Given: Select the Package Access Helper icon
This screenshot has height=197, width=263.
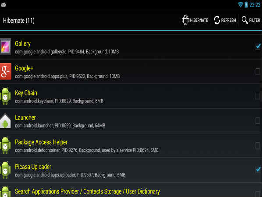Looking at the screenshot, I should point(6,145).
